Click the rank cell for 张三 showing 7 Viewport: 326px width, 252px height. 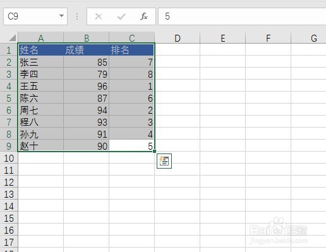pyautogui.click(x=132, y=62)
